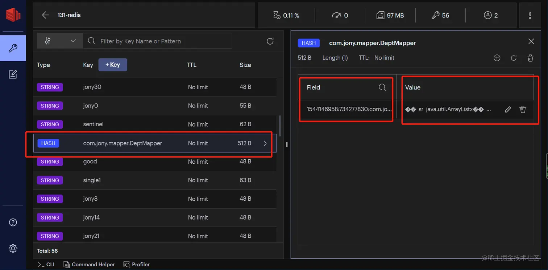This screenshot has height=270, width=548.
Task: Open the CLI panel
Action: point(46,265)
